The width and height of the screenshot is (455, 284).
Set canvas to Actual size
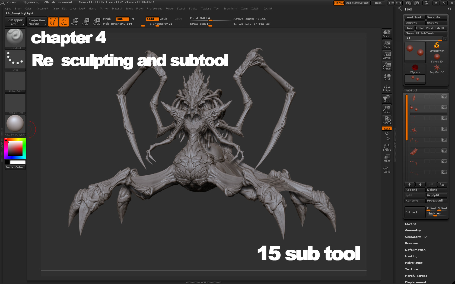pos(387,55)
